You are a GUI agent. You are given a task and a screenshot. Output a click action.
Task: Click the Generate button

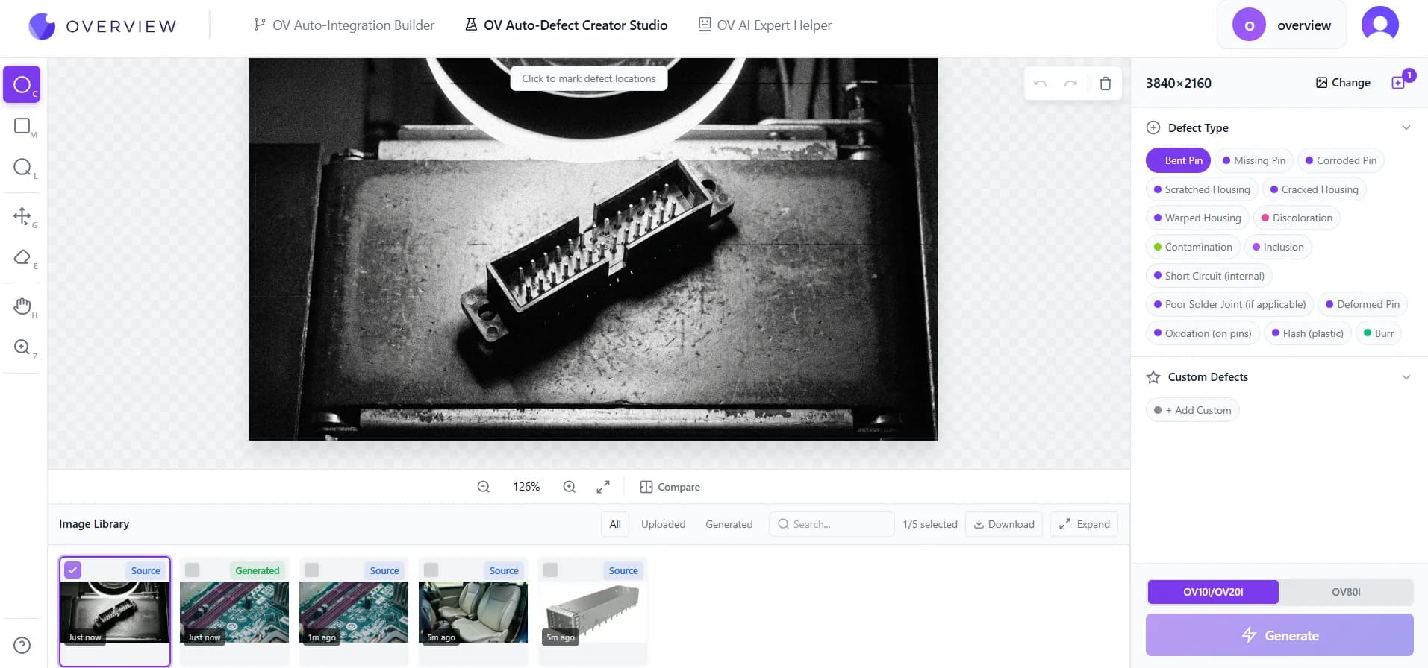pos(1279,635)
